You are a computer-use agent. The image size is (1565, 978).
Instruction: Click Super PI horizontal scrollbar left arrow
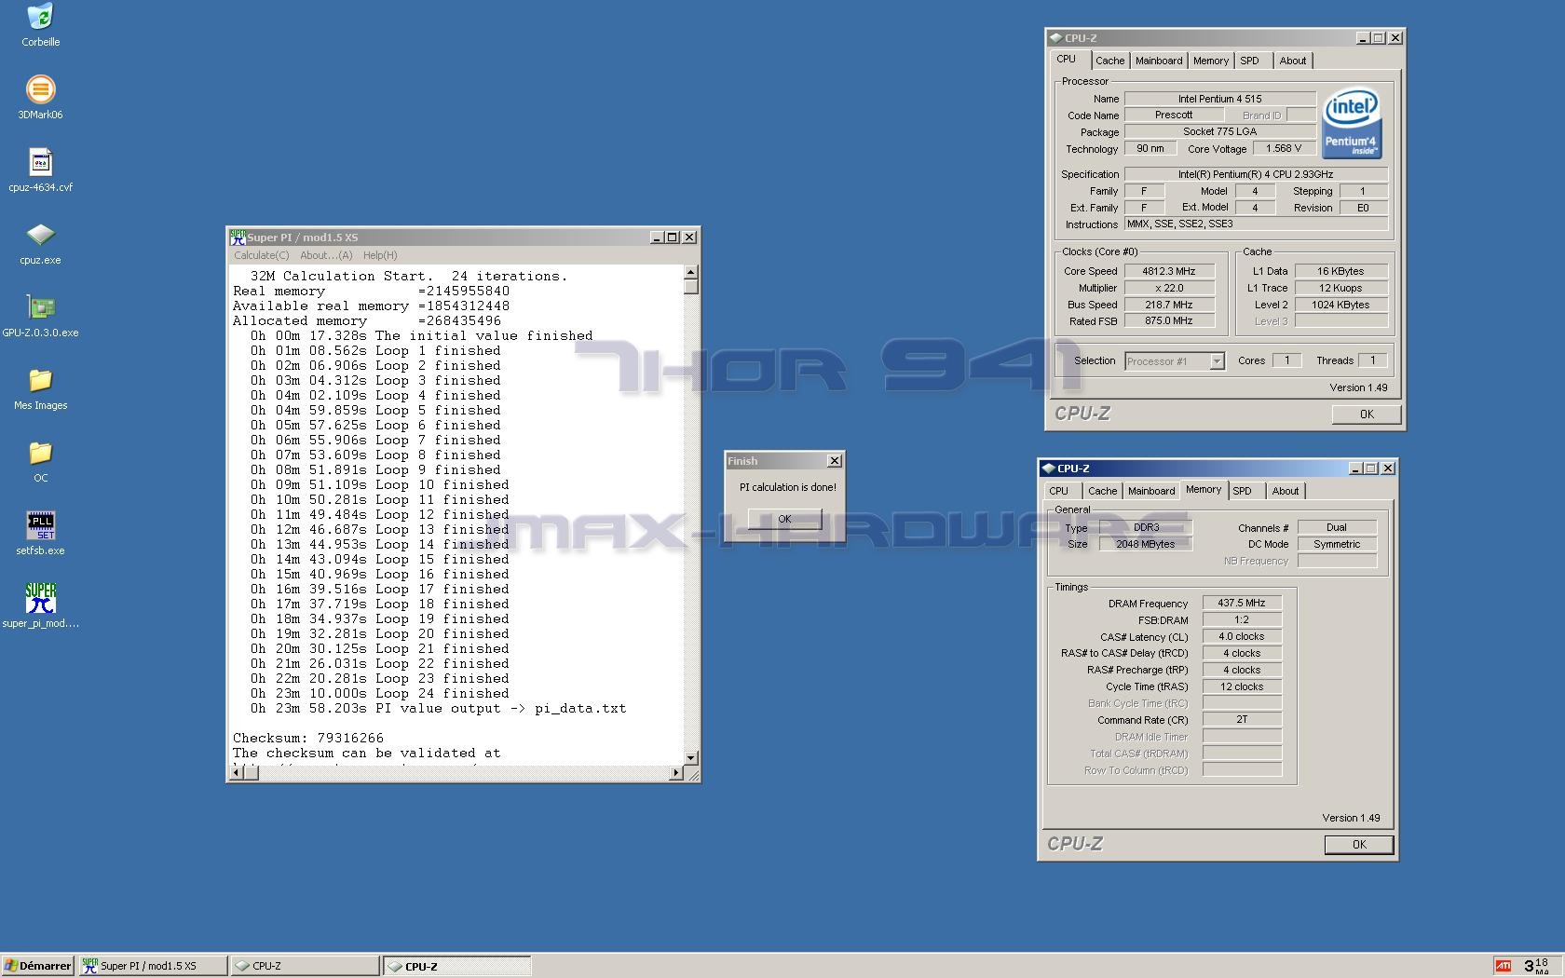[237, 772]
